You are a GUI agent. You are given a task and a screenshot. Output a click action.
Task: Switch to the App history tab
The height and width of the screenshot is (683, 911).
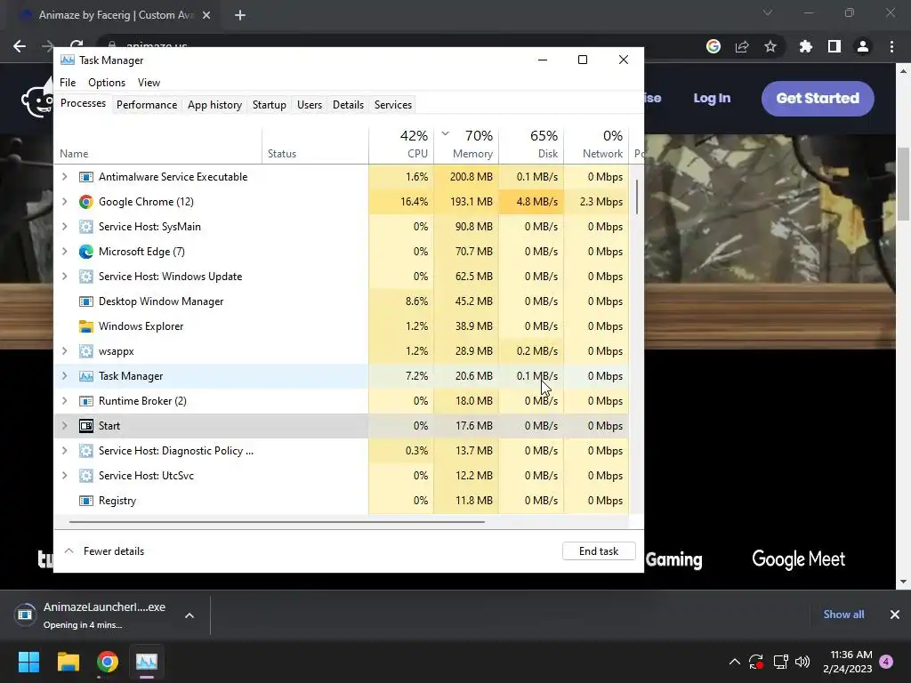tap(214, 105)
